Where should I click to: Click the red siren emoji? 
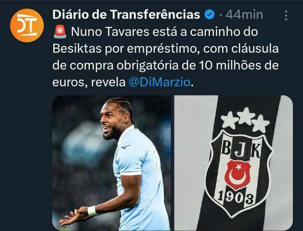click(x=60, y=31)
